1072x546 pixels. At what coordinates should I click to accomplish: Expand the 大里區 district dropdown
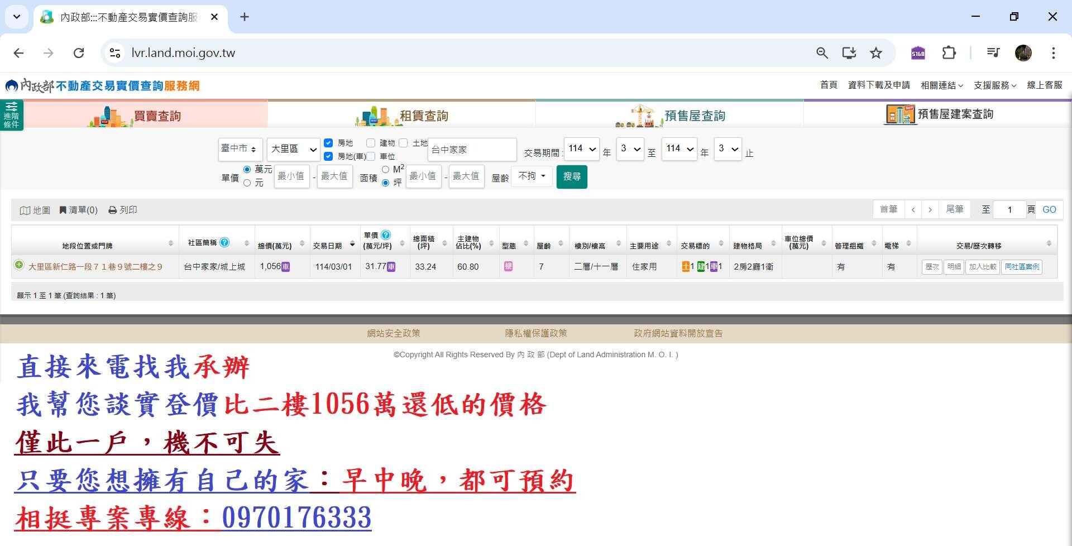coord(294,149)
